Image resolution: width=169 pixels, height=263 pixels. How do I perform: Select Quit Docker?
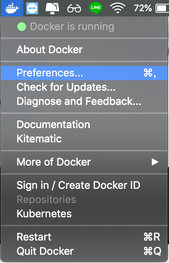[x=84, y=251]
